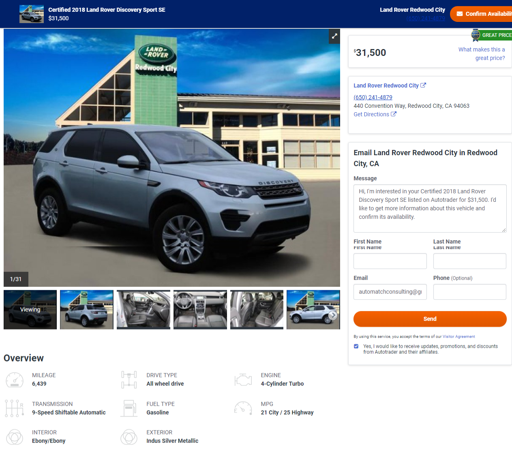The height and width of the screenshot is (451, 512).
Task: Click the First Name input field
Action: pos(390,261)
